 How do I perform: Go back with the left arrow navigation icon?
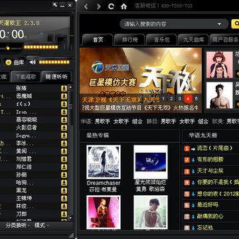tap(86, 7)
